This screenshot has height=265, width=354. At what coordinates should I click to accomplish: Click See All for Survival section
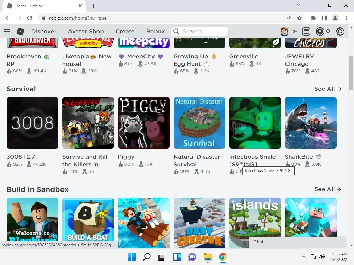pyautogui.click(x=328, y=89)
